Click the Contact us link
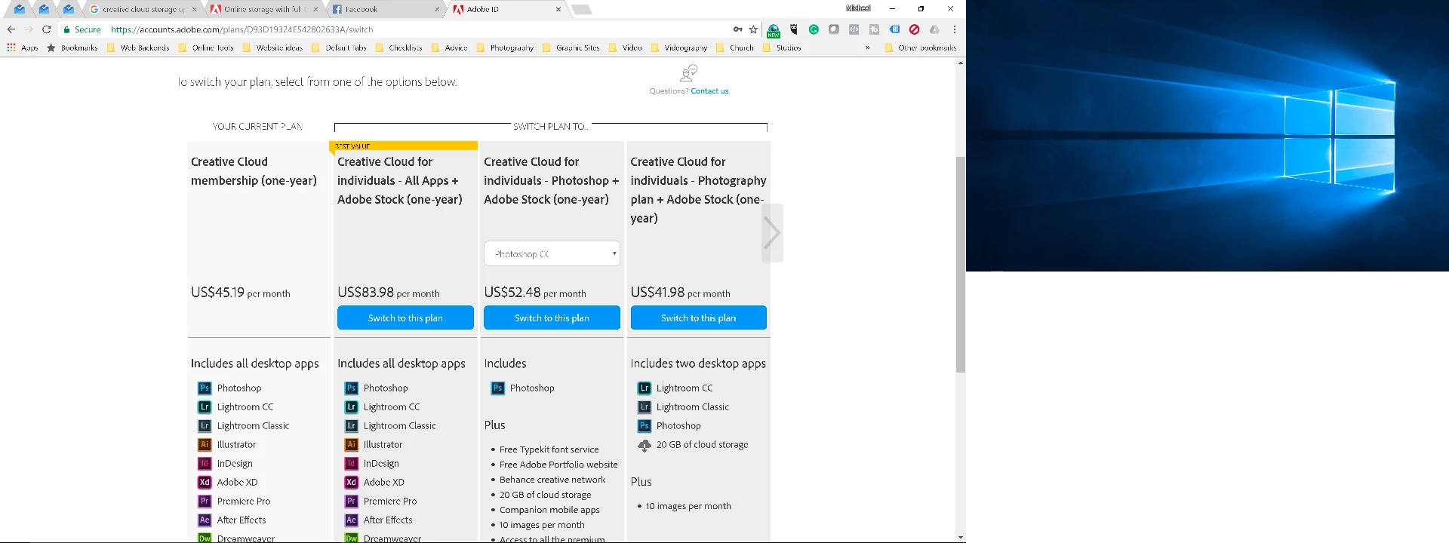The width and height of the screenshot is (1449, 543). pos(709,91)
